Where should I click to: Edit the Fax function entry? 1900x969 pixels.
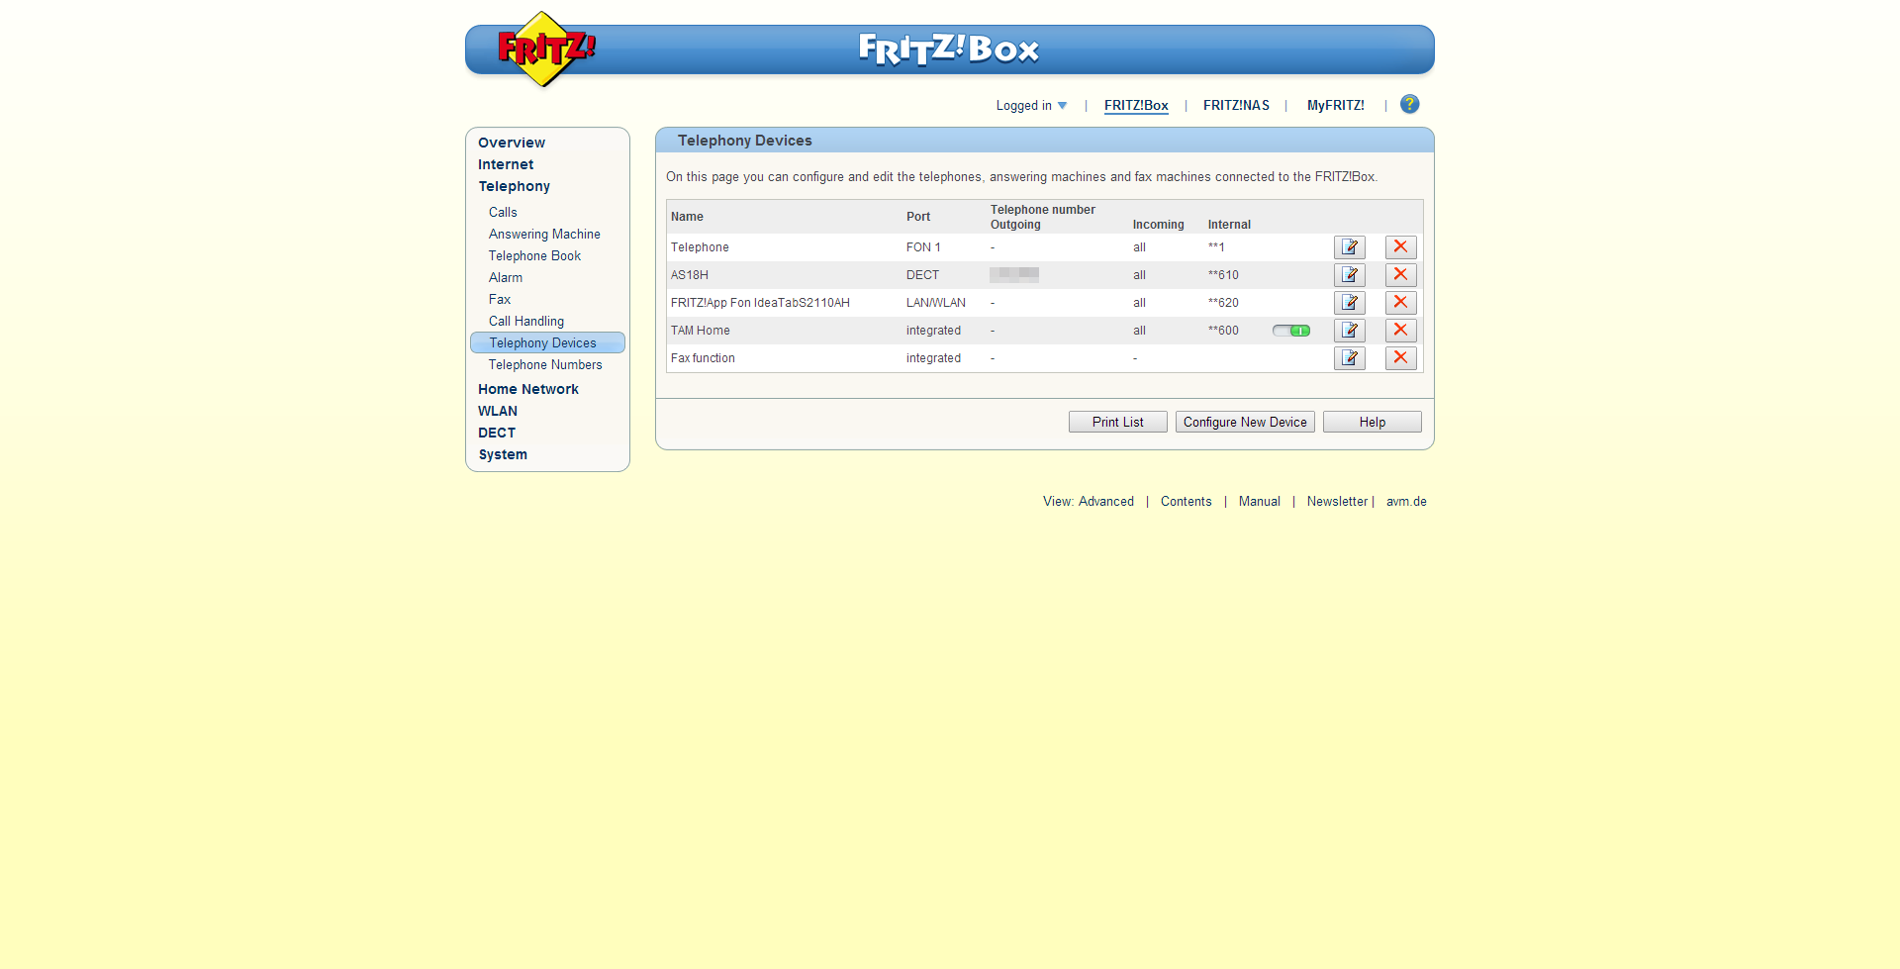[1350, 358]
